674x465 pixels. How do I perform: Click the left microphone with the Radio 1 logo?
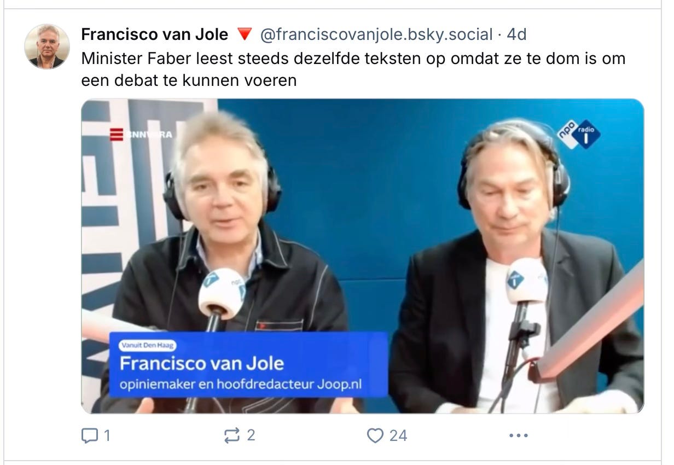[x=222, y=293]
